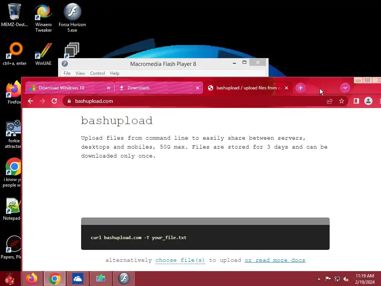Close the Download Windows 10 tab
The width and height of the screenshot is (381, 286).
(109, 88)
